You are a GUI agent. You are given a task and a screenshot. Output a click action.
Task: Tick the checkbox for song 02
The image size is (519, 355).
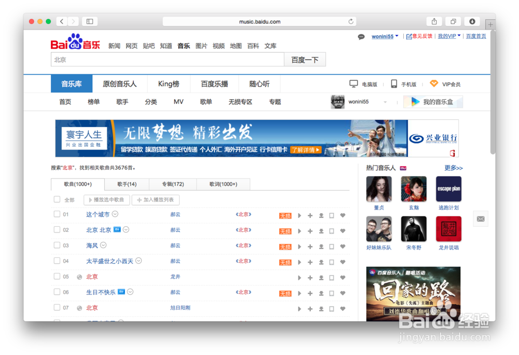click(57, 229)
